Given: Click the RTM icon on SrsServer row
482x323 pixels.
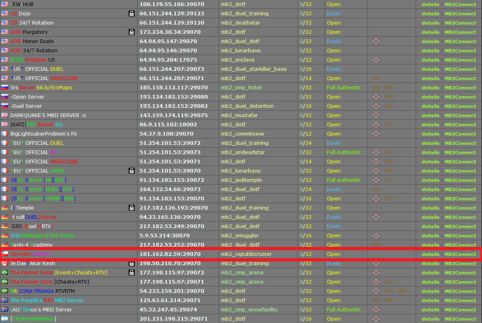Looking at the screenshot, I should [389, 88].
